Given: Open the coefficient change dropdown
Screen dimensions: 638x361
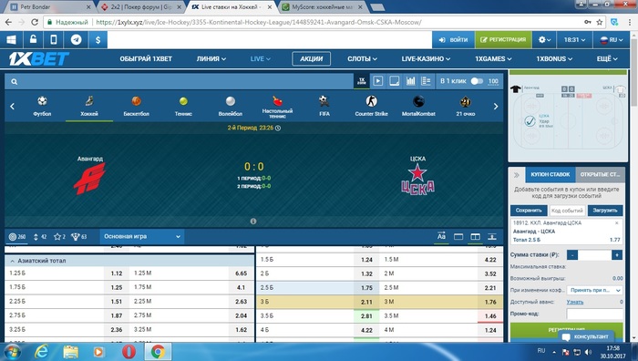Looking at the screenshot, I should coord(595,290).
